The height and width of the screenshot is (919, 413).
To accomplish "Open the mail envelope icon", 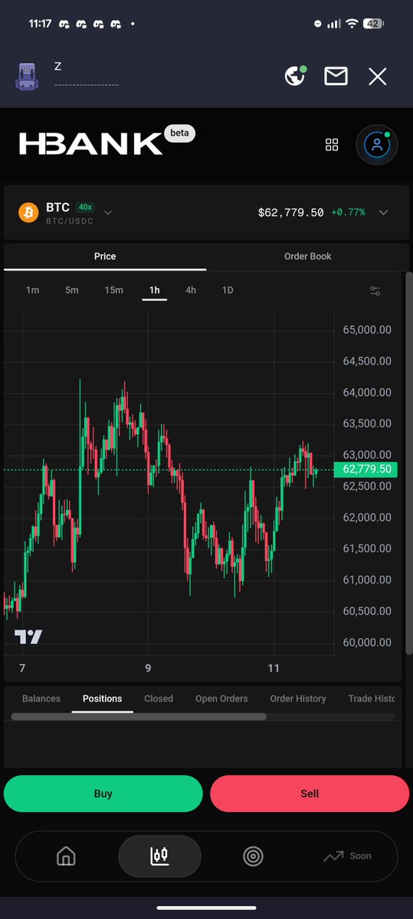I will [336, 76].
